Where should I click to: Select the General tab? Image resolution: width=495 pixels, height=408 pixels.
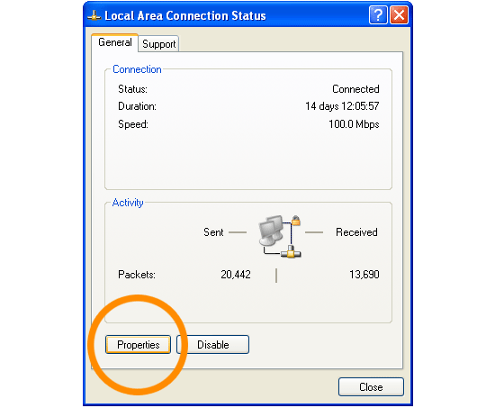(115, 42)
